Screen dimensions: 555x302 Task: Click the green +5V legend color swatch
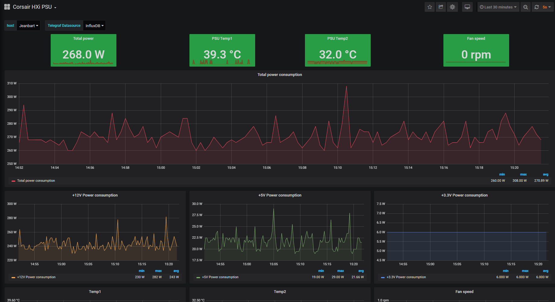pyautogui.click(x=198, y=277)
